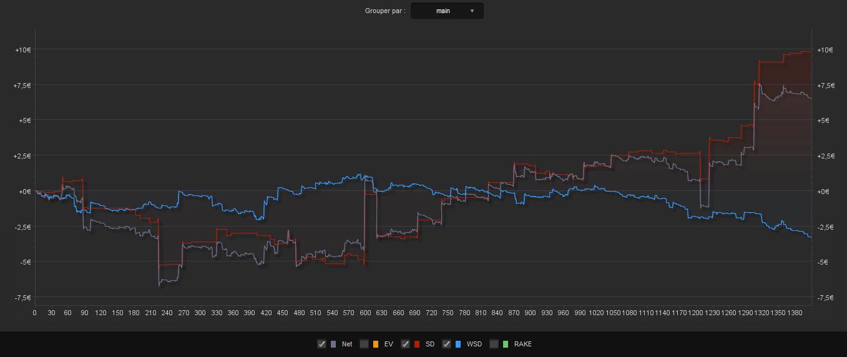This screenshot has width=847, height=357.
Task: Enable the RAKE series checkbox
Action: click(x=494, y=344)
